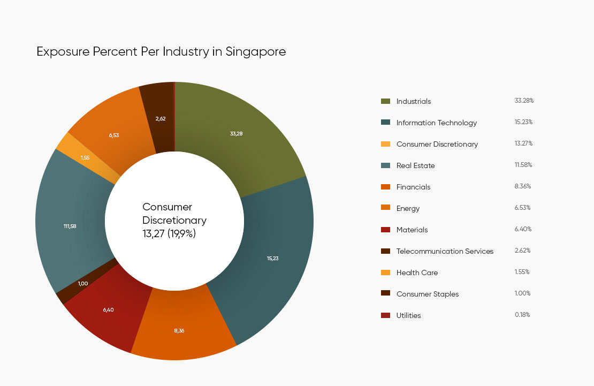This screenshot has height=386, width=594.
Task: Select the Information Technology legend swatch
Action: [385, 122]
